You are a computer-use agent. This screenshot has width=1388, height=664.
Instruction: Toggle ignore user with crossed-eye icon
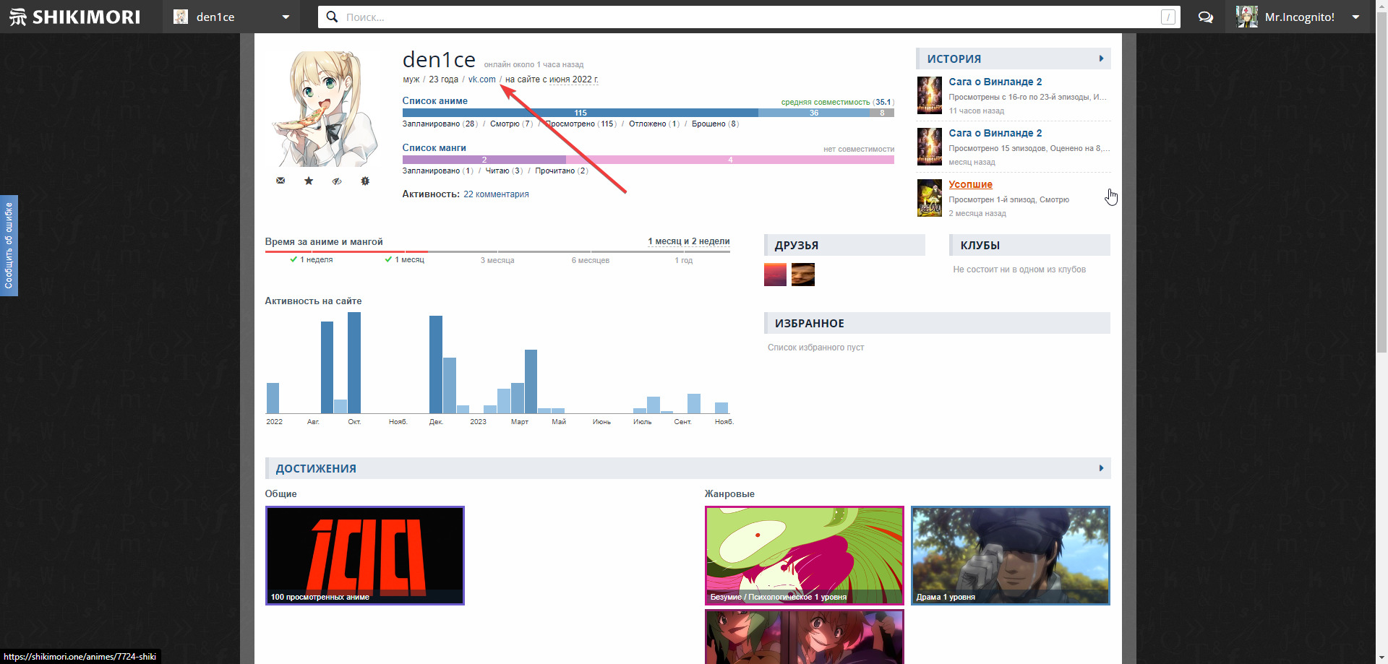(x=337, y=181)
